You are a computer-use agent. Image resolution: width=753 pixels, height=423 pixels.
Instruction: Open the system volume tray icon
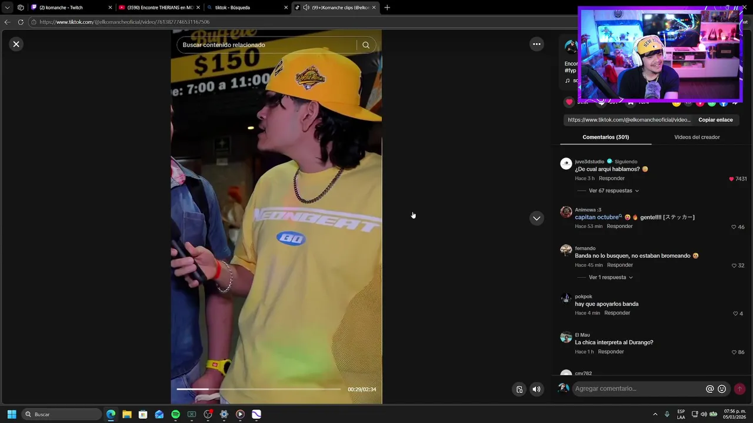pyautogui.click(x=704, y=414)
